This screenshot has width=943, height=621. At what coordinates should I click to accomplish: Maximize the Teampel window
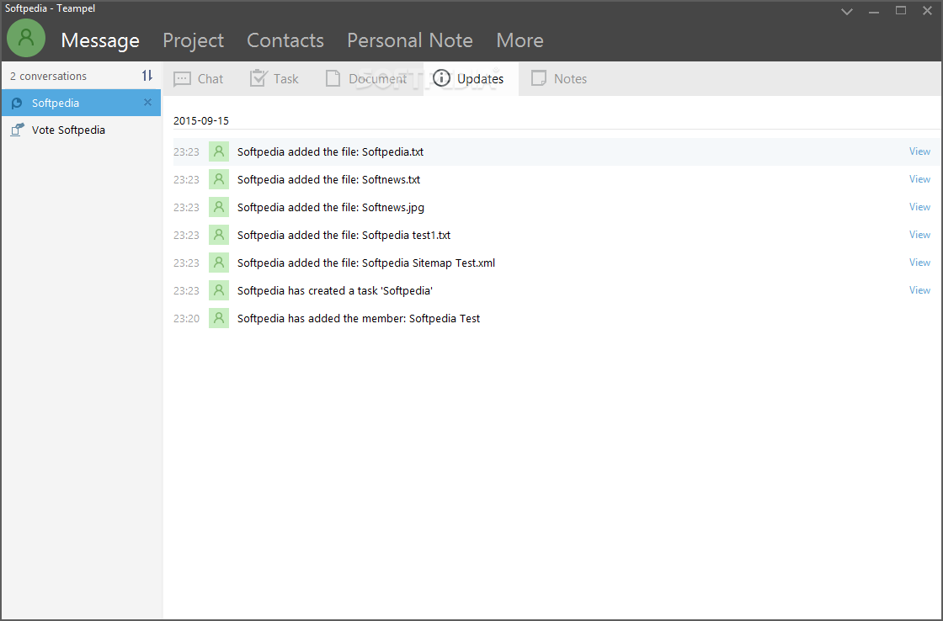tap(901, 10)
